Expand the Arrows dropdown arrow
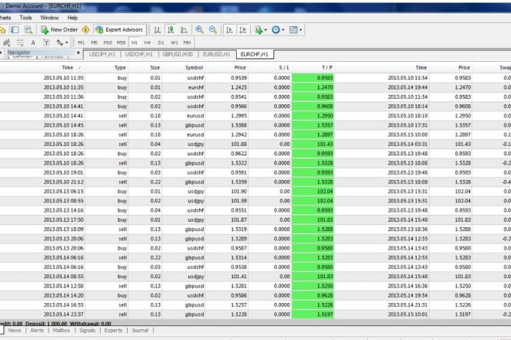This screenshot has height=340, width=511. click(x=67, y=42)
